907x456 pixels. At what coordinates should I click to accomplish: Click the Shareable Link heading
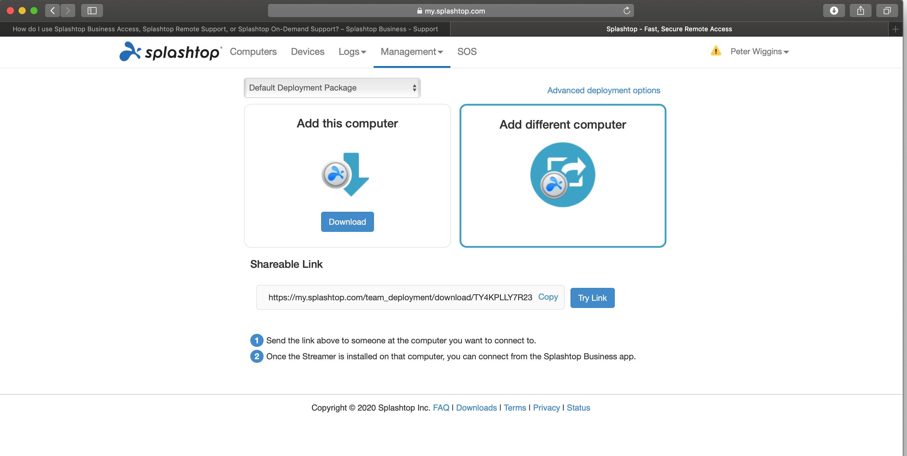[x=286, y=264]
